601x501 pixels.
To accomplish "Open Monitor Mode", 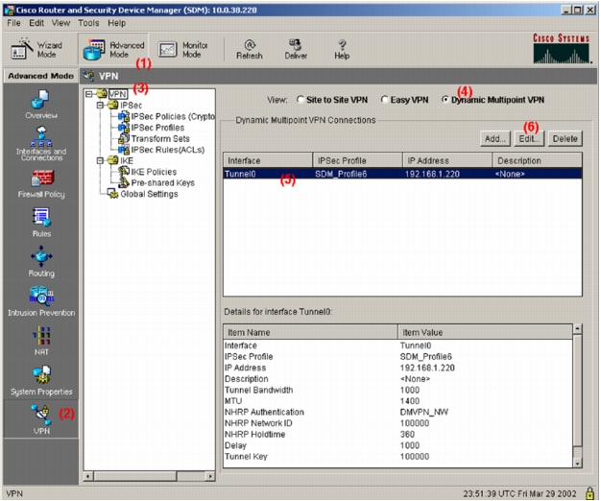I will (182, 50).
